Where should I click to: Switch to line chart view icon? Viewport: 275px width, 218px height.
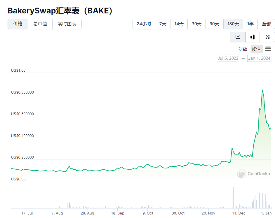238,37
